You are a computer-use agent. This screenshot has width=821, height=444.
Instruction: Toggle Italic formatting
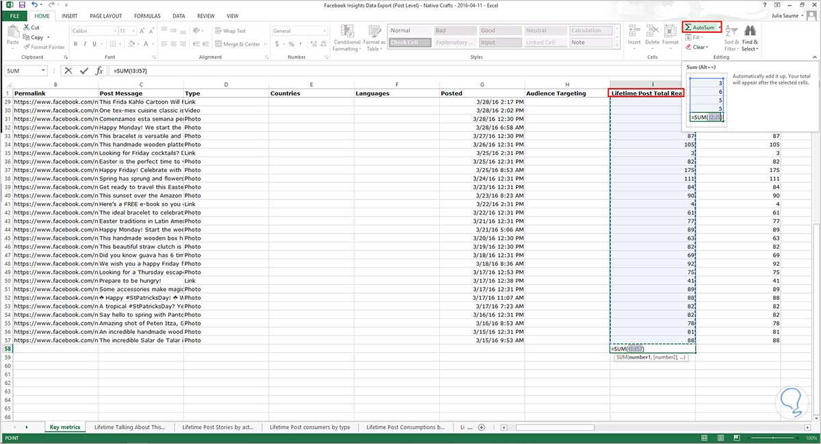85,44
